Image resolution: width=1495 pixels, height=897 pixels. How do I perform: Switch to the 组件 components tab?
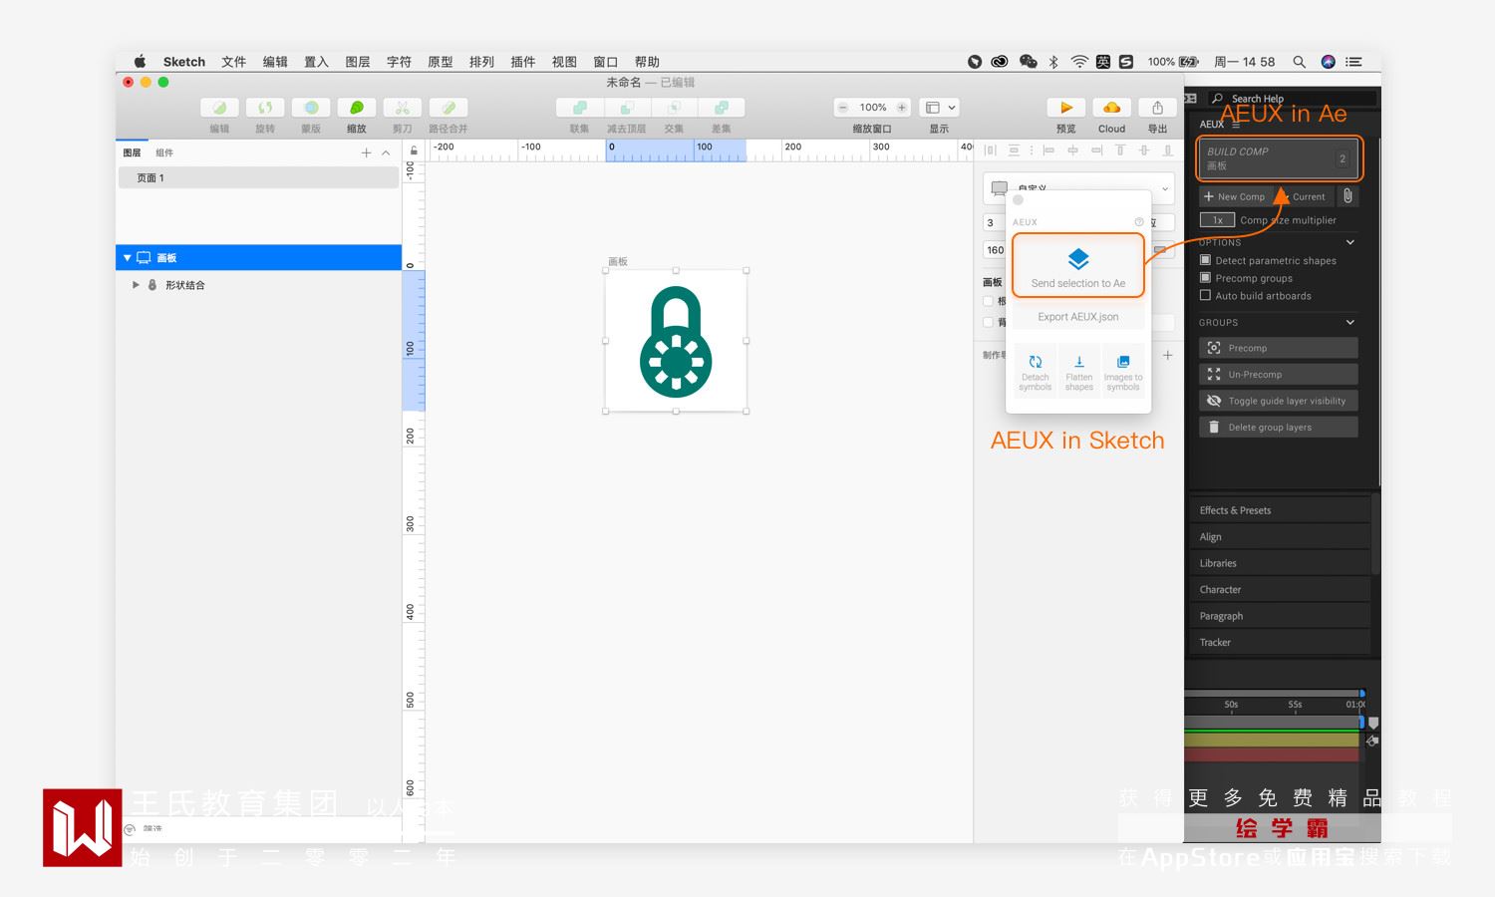(164, 152)
